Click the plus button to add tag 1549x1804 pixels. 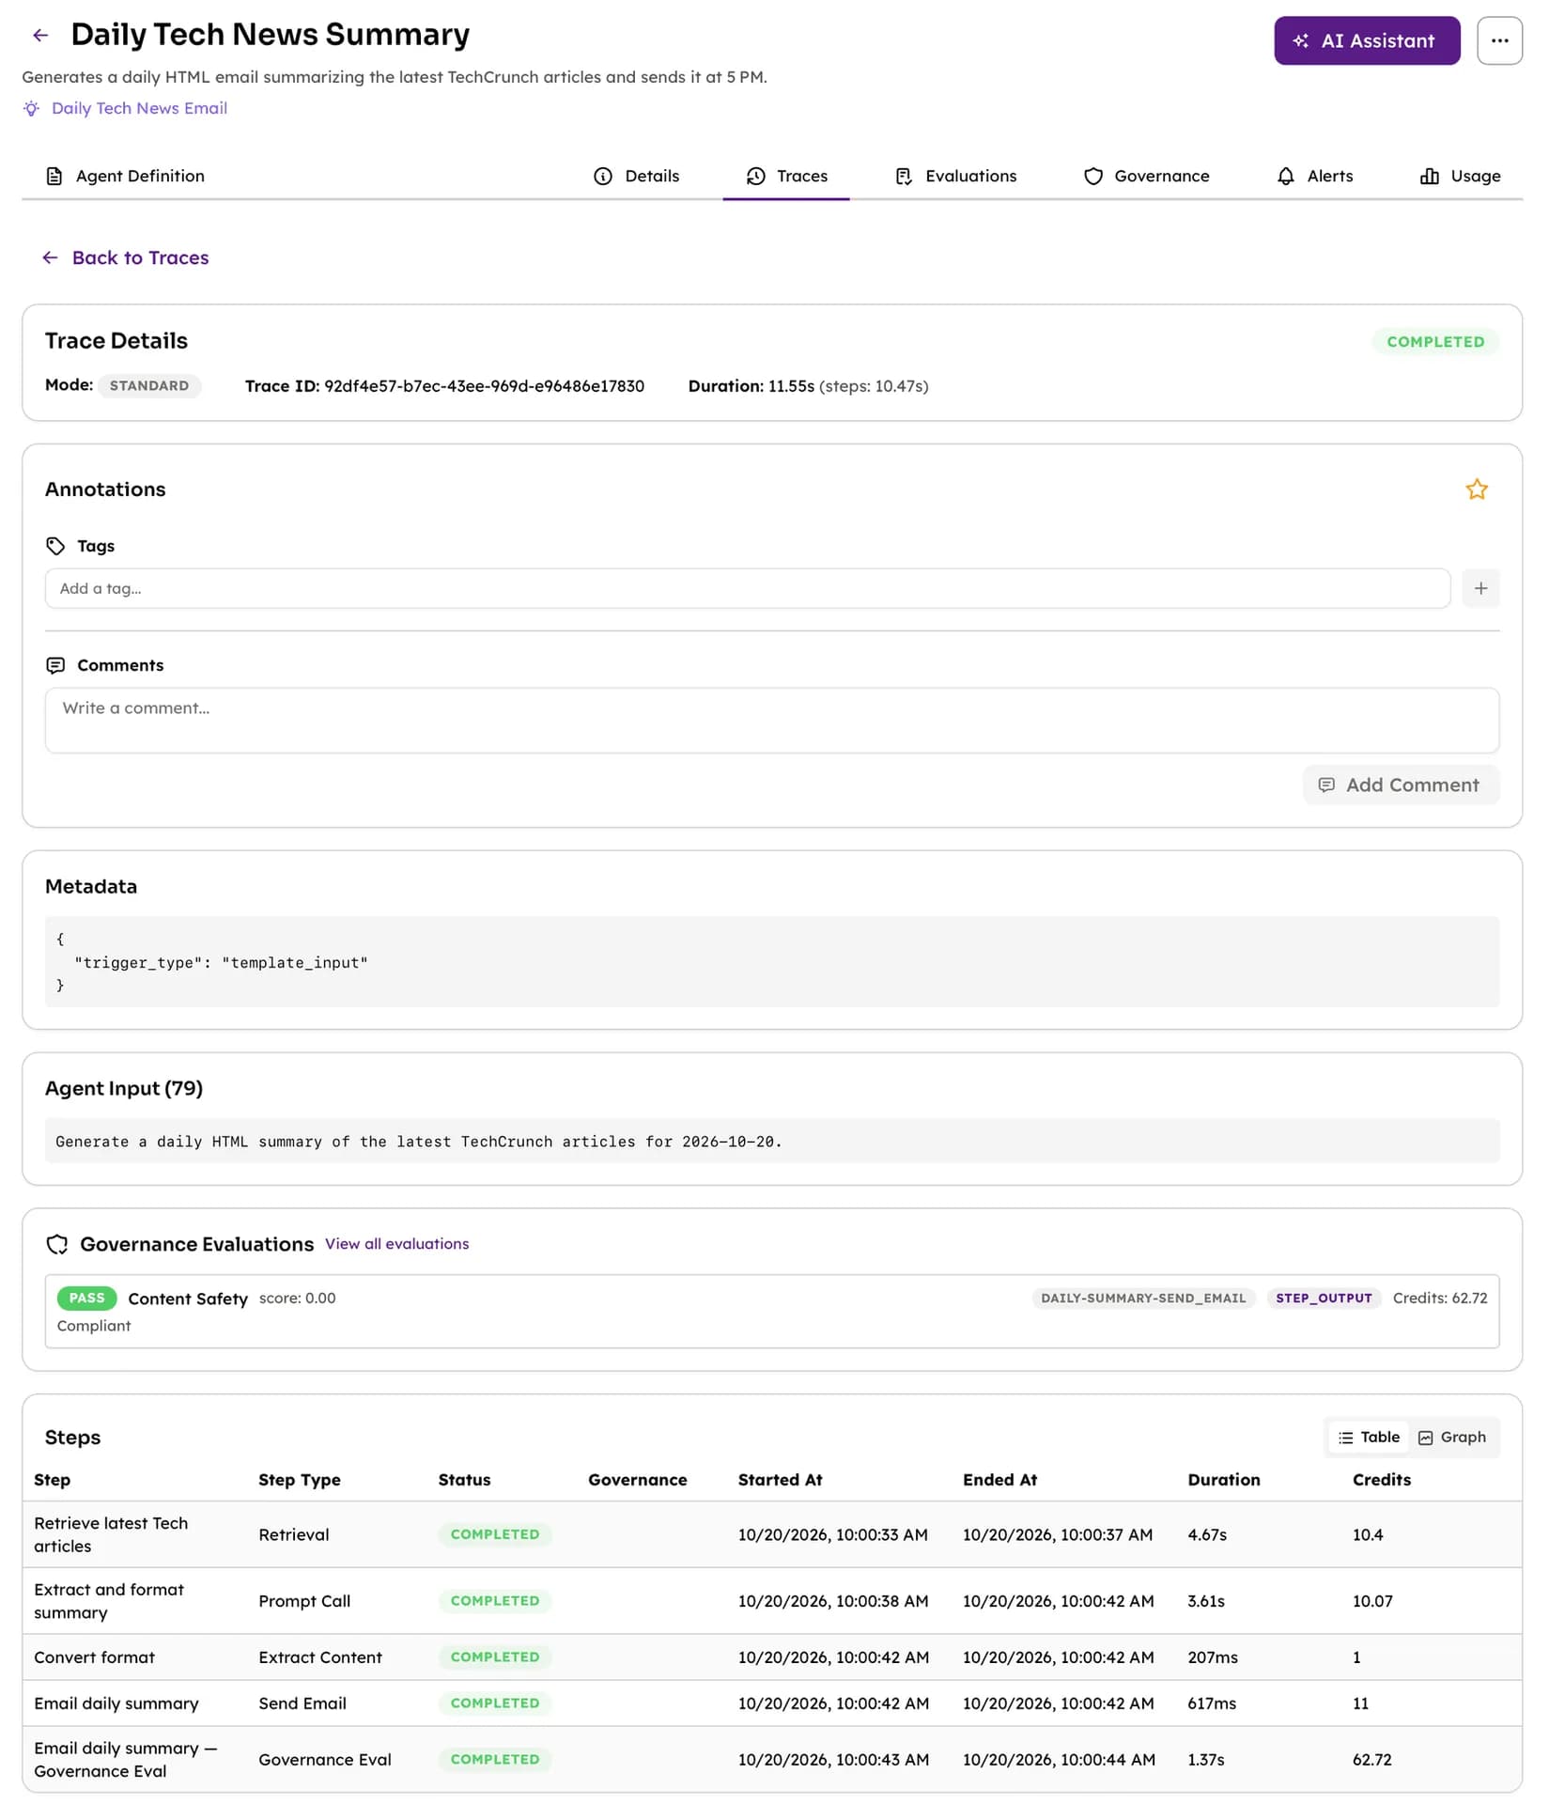[1480, 588]
